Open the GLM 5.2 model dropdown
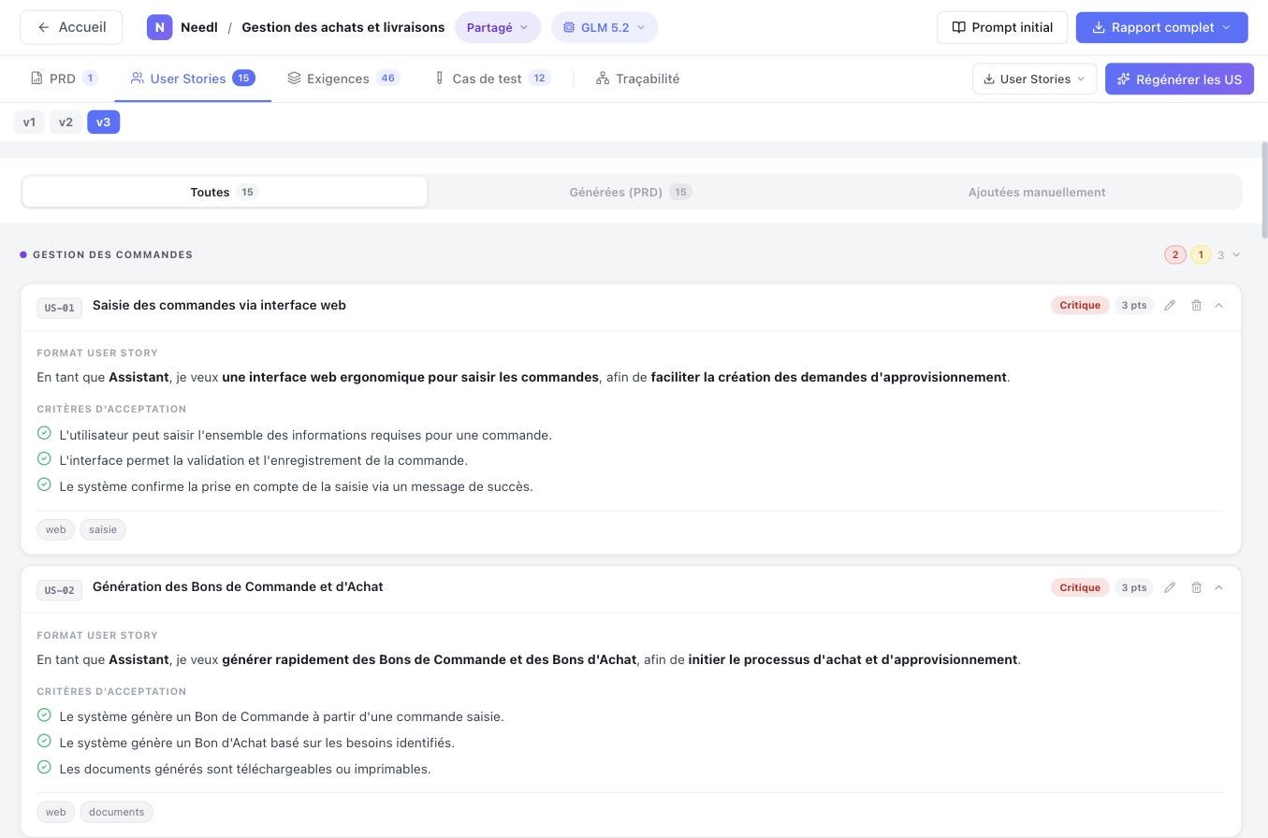The height and width of the screenshot is (838, 1268). pyautogui.click(x=605, y=27)
